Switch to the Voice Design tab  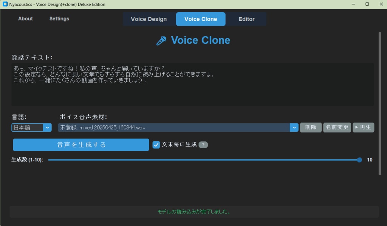149,19
